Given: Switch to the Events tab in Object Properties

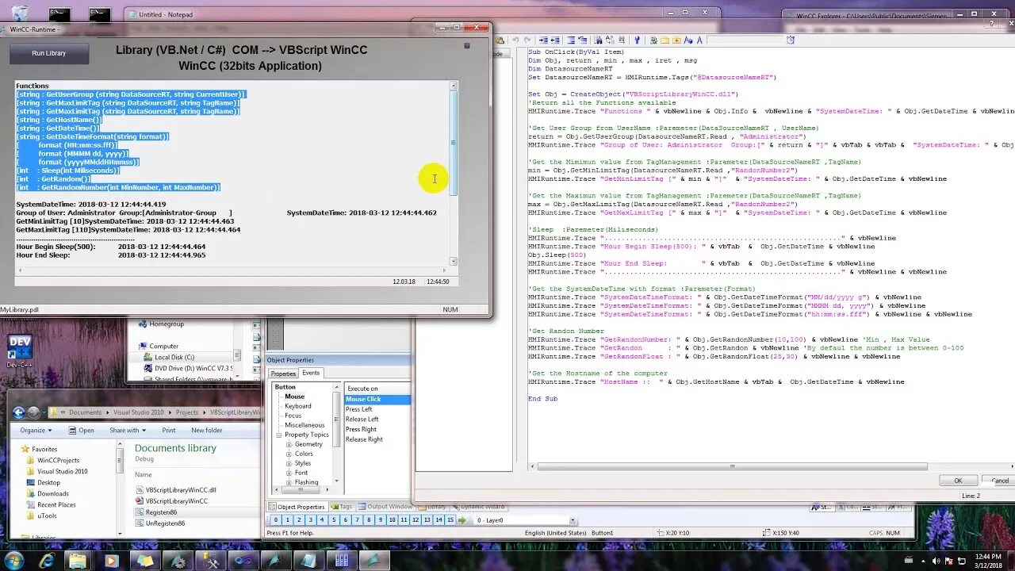Looking at the screenshot, I should point(311,373).
